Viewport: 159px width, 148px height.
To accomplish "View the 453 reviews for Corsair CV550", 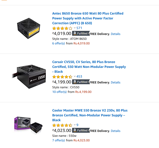I will [79, 77].
